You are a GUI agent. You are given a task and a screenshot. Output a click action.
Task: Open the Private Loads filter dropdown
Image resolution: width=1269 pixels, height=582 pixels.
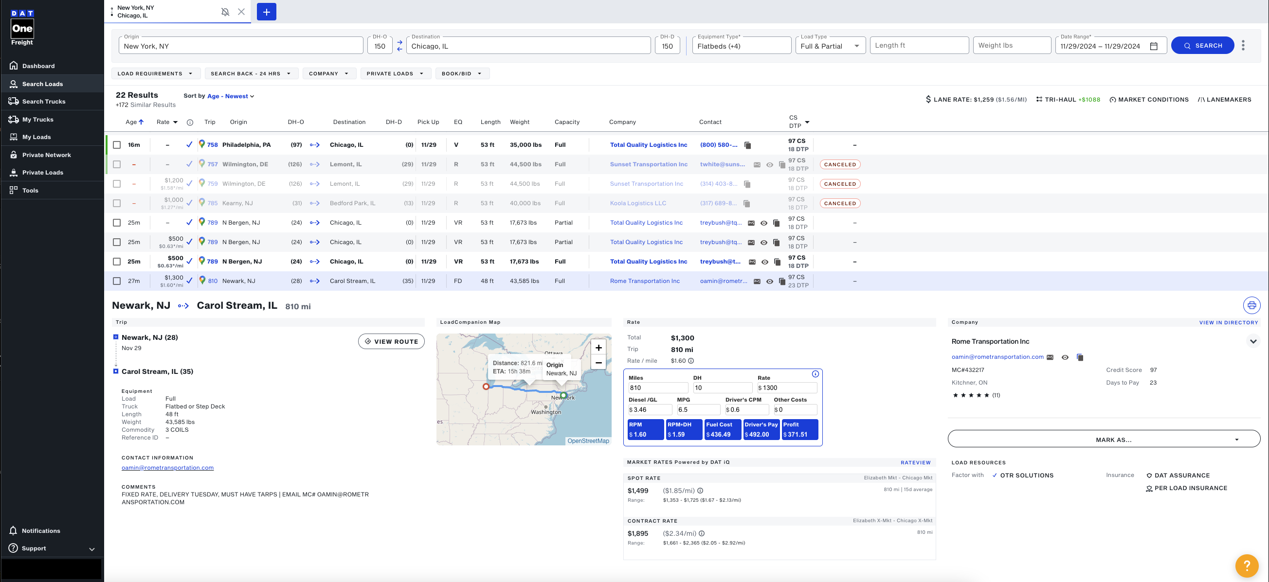click(396, 73)
